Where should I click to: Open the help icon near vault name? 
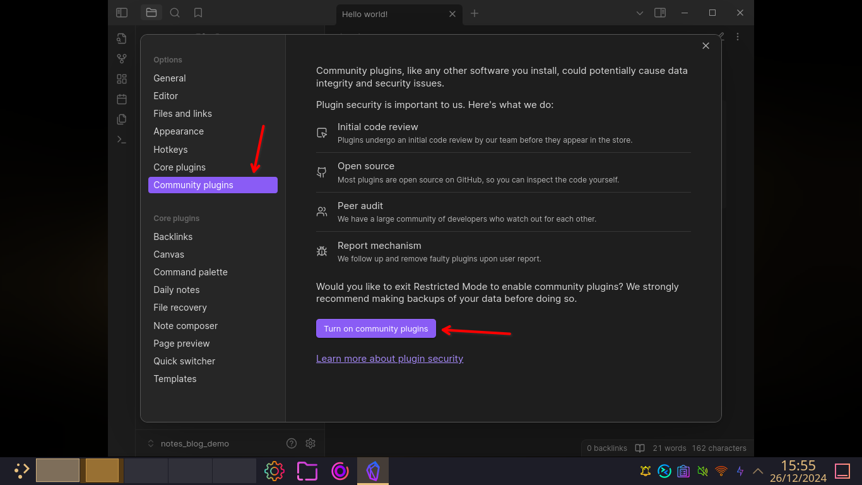(292, 443)
